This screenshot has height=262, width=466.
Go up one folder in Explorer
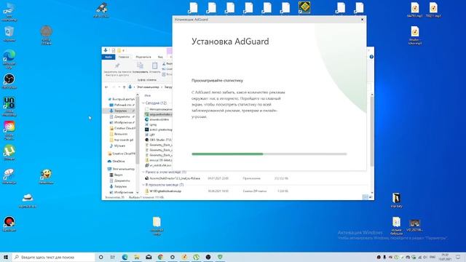(x=124, y=87)
